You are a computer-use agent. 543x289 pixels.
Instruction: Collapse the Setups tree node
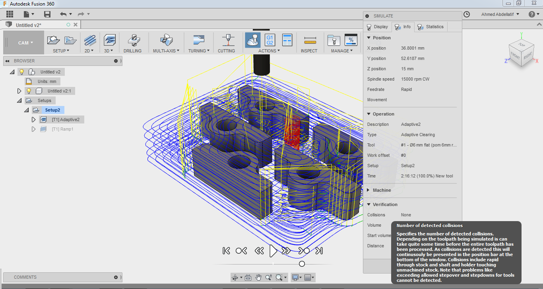click(19, 100)
